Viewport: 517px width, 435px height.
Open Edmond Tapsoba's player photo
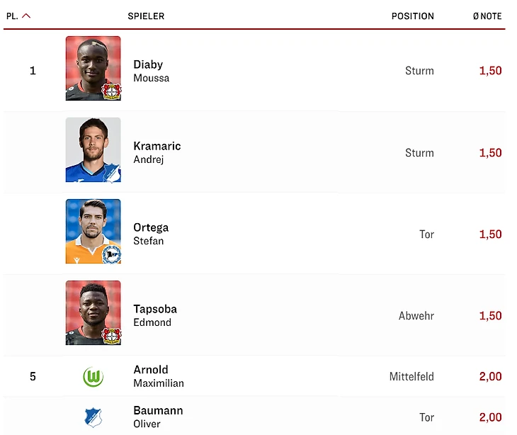click(93, 313)
